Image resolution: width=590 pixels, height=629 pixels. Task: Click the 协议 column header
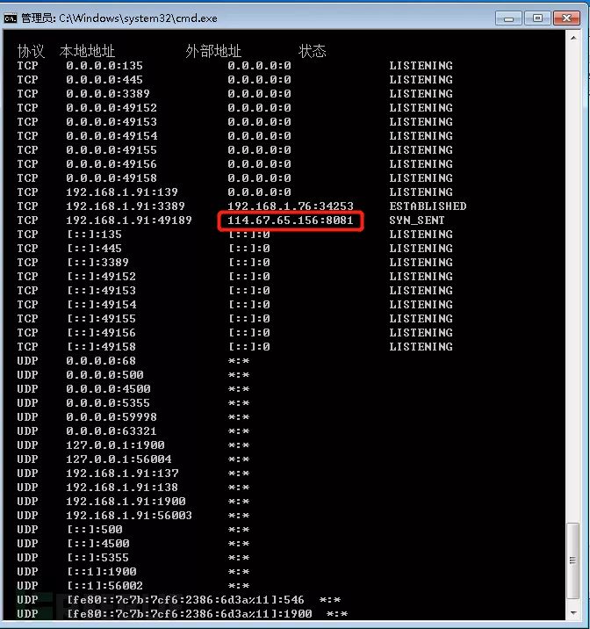tap(31, 51)
